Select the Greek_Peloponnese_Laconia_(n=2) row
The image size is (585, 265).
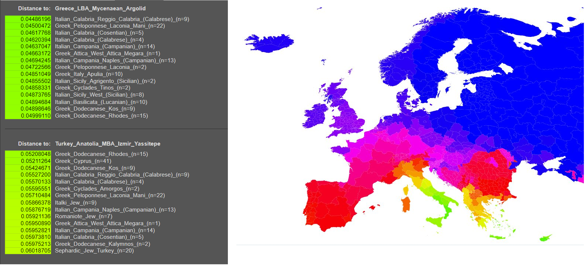pyautogui.click(x=100, y=67)
